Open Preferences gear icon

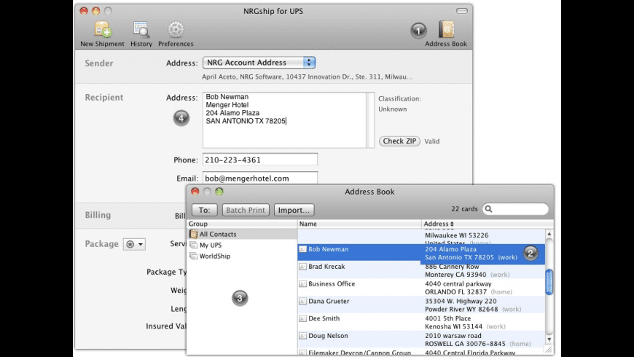[176, 34]
